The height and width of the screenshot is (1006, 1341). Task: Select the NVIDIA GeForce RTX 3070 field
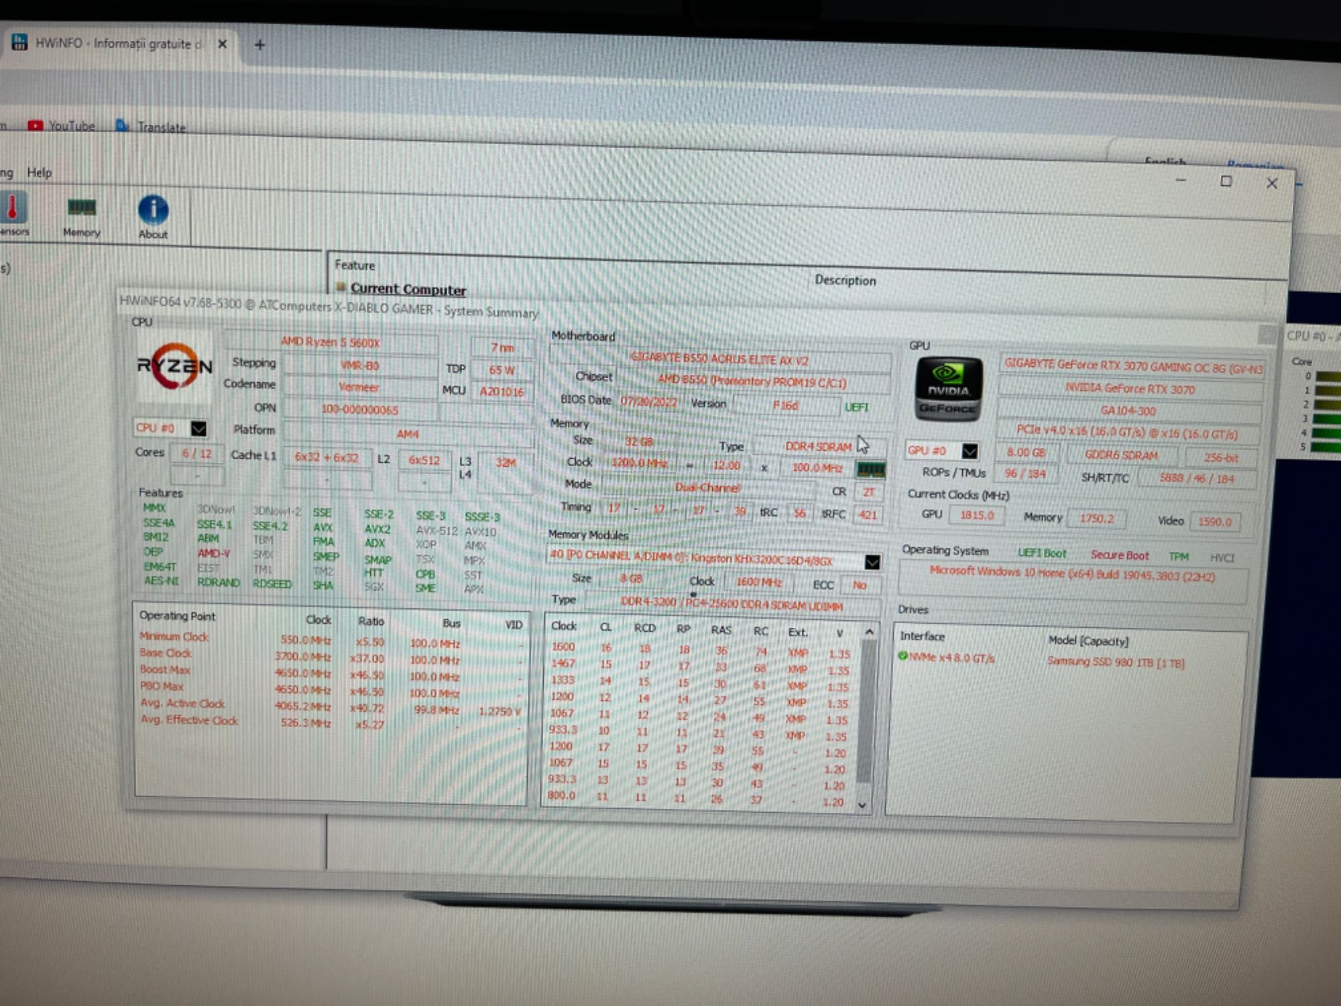[x=1130, y=389]
